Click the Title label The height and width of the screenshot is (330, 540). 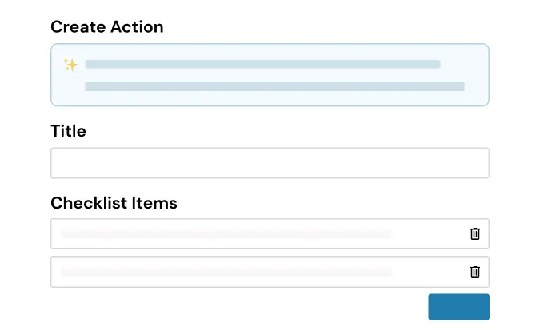[68, 131]
